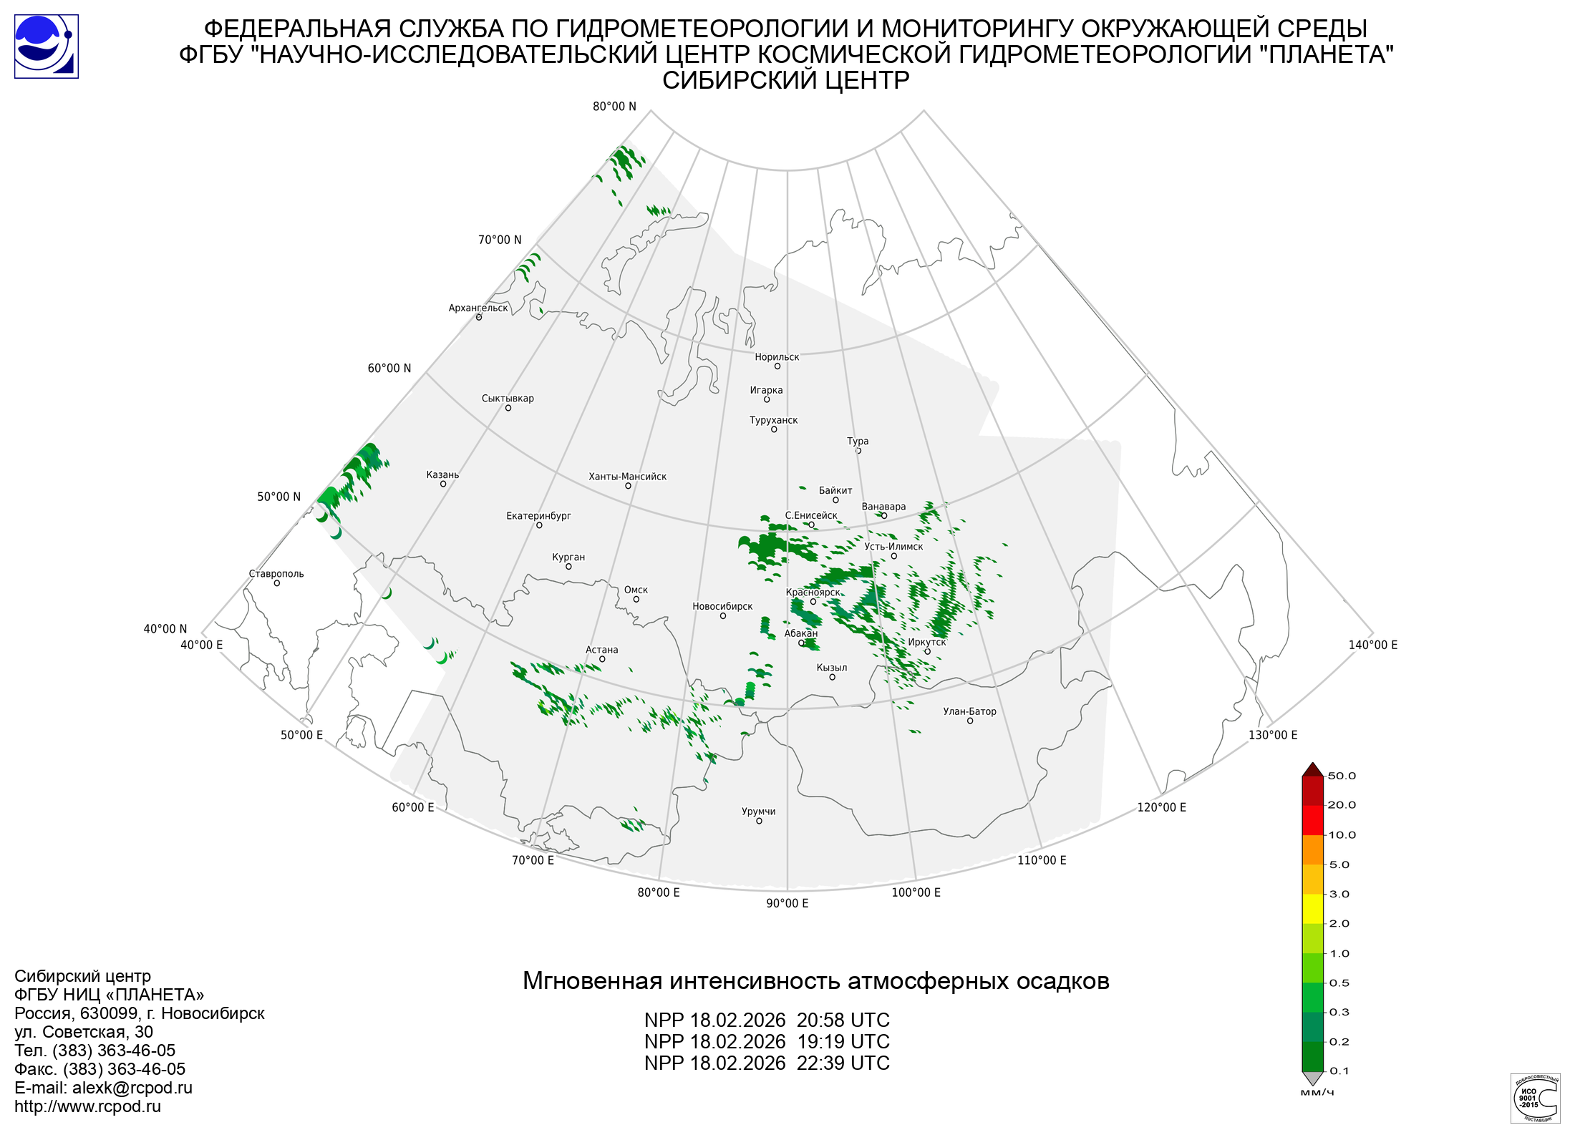Click the alexk@rcpod.ru email address
Screen dimensions: 1575x1145
[132, 1088]
